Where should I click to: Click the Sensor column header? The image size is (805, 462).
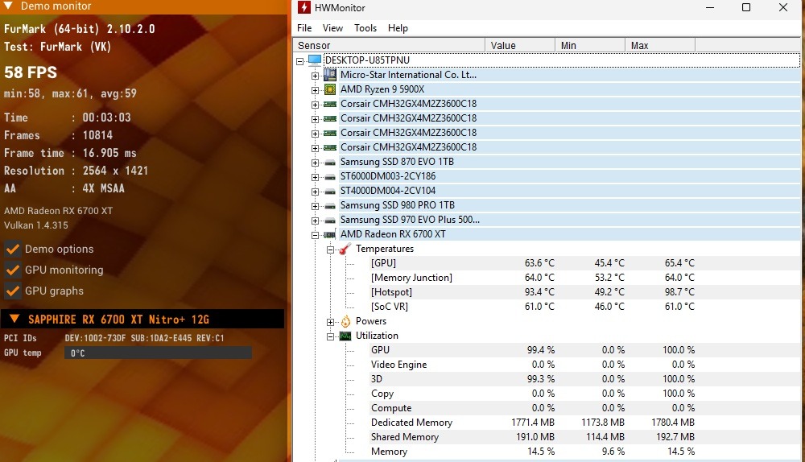point(389,45)
